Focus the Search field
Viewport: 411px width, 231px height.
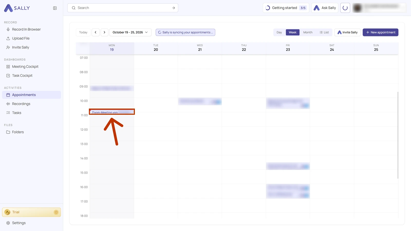pyautogui.click(x=123, y=8)
